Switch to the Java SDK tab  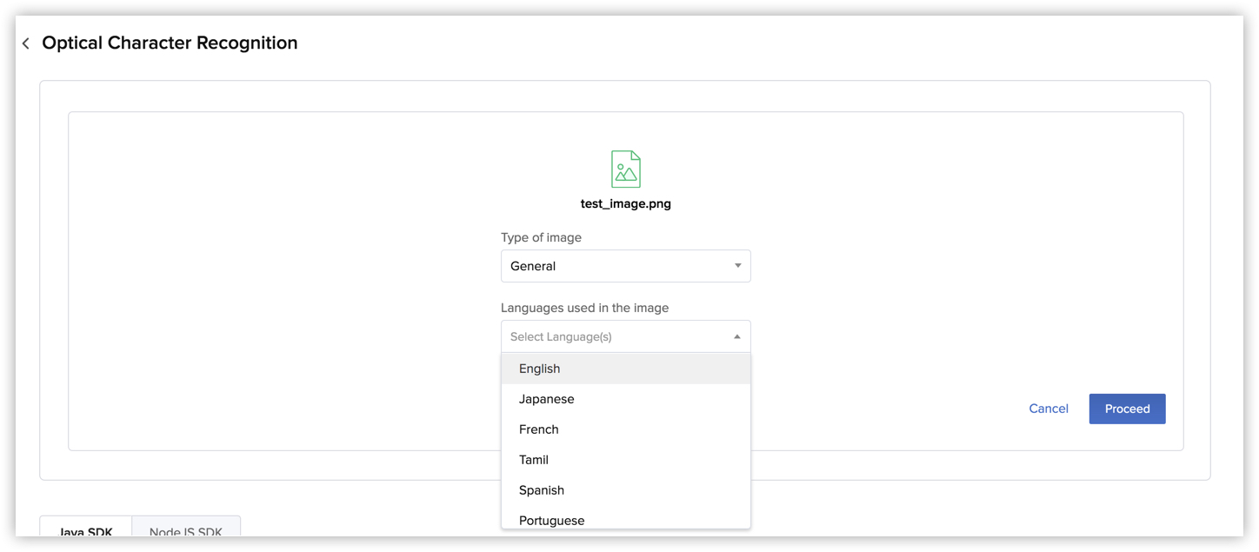[x=84, y=531]
